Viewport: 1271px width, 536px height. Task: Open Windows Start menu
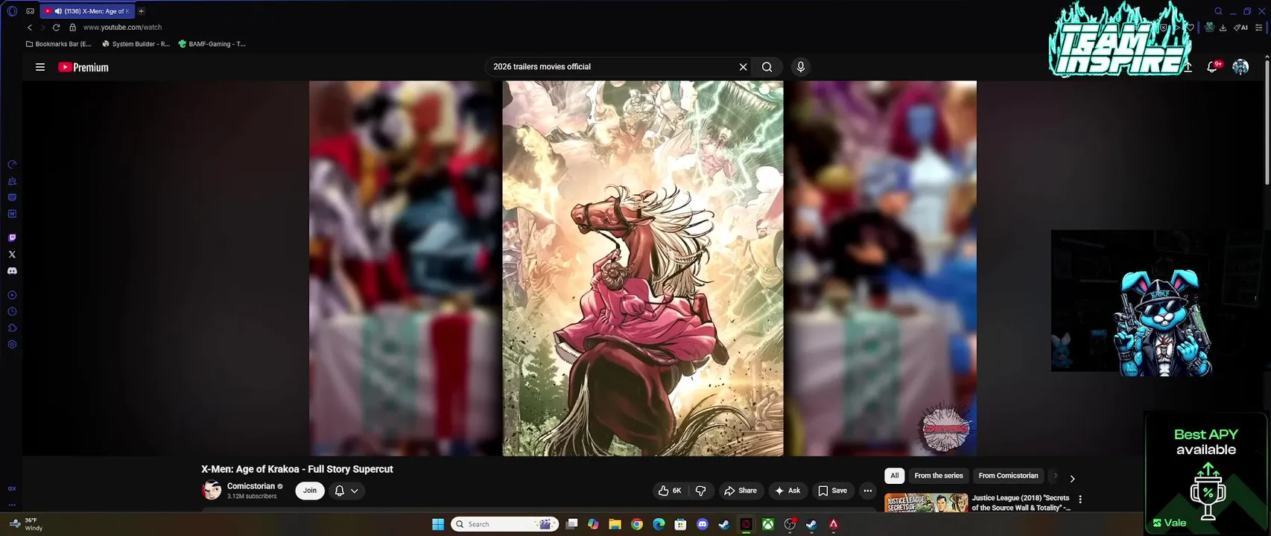tap(438, 524)
